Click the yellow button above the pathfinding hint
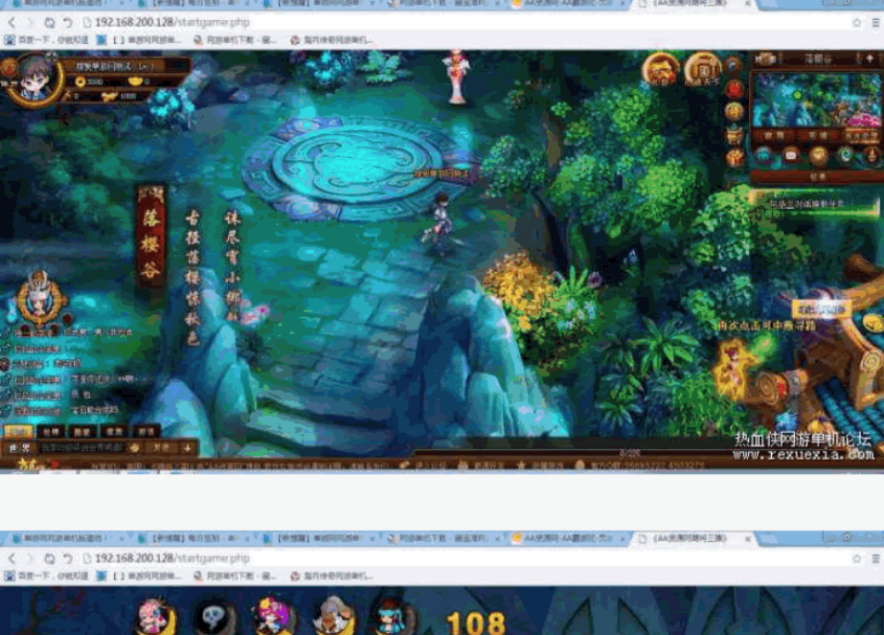The width and height of the screenshot is (884, 635). click(822, 309)
